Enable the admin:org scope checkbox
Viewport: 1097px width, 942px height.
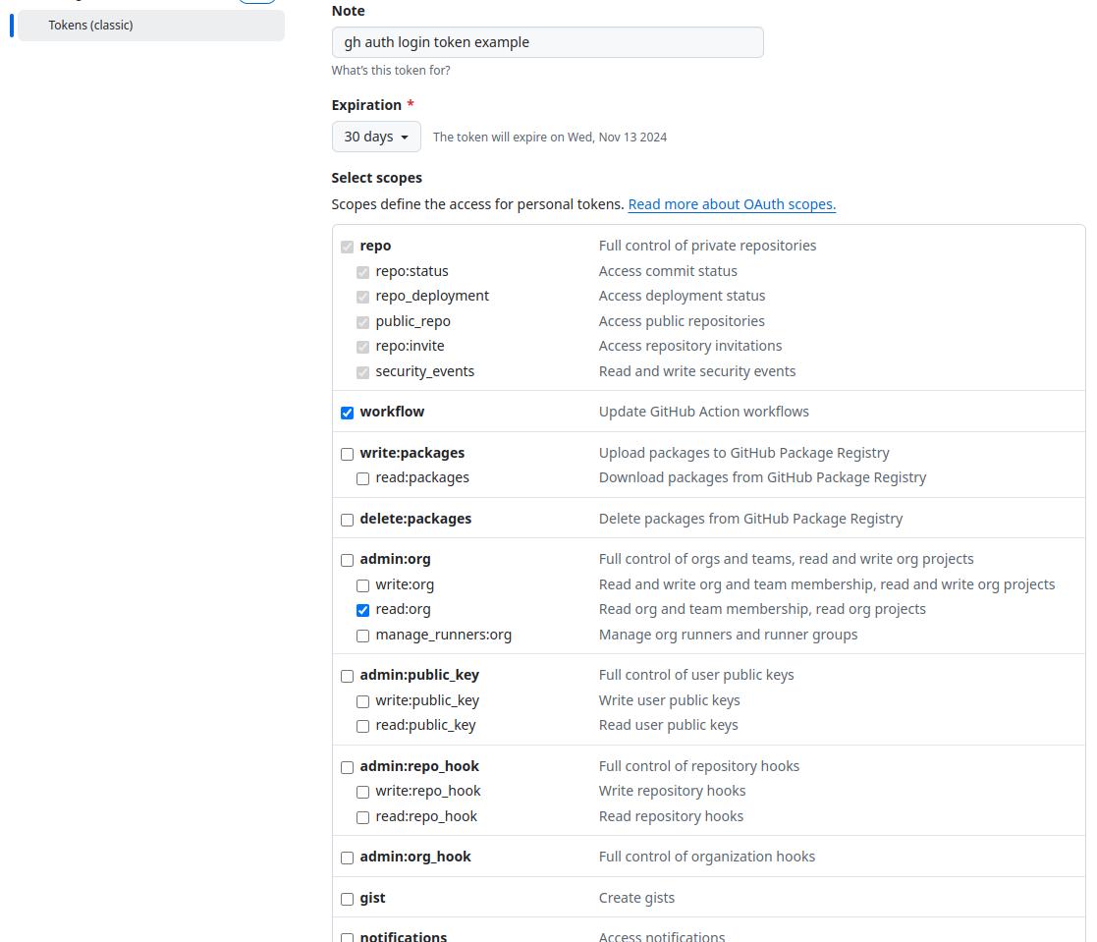348,560
